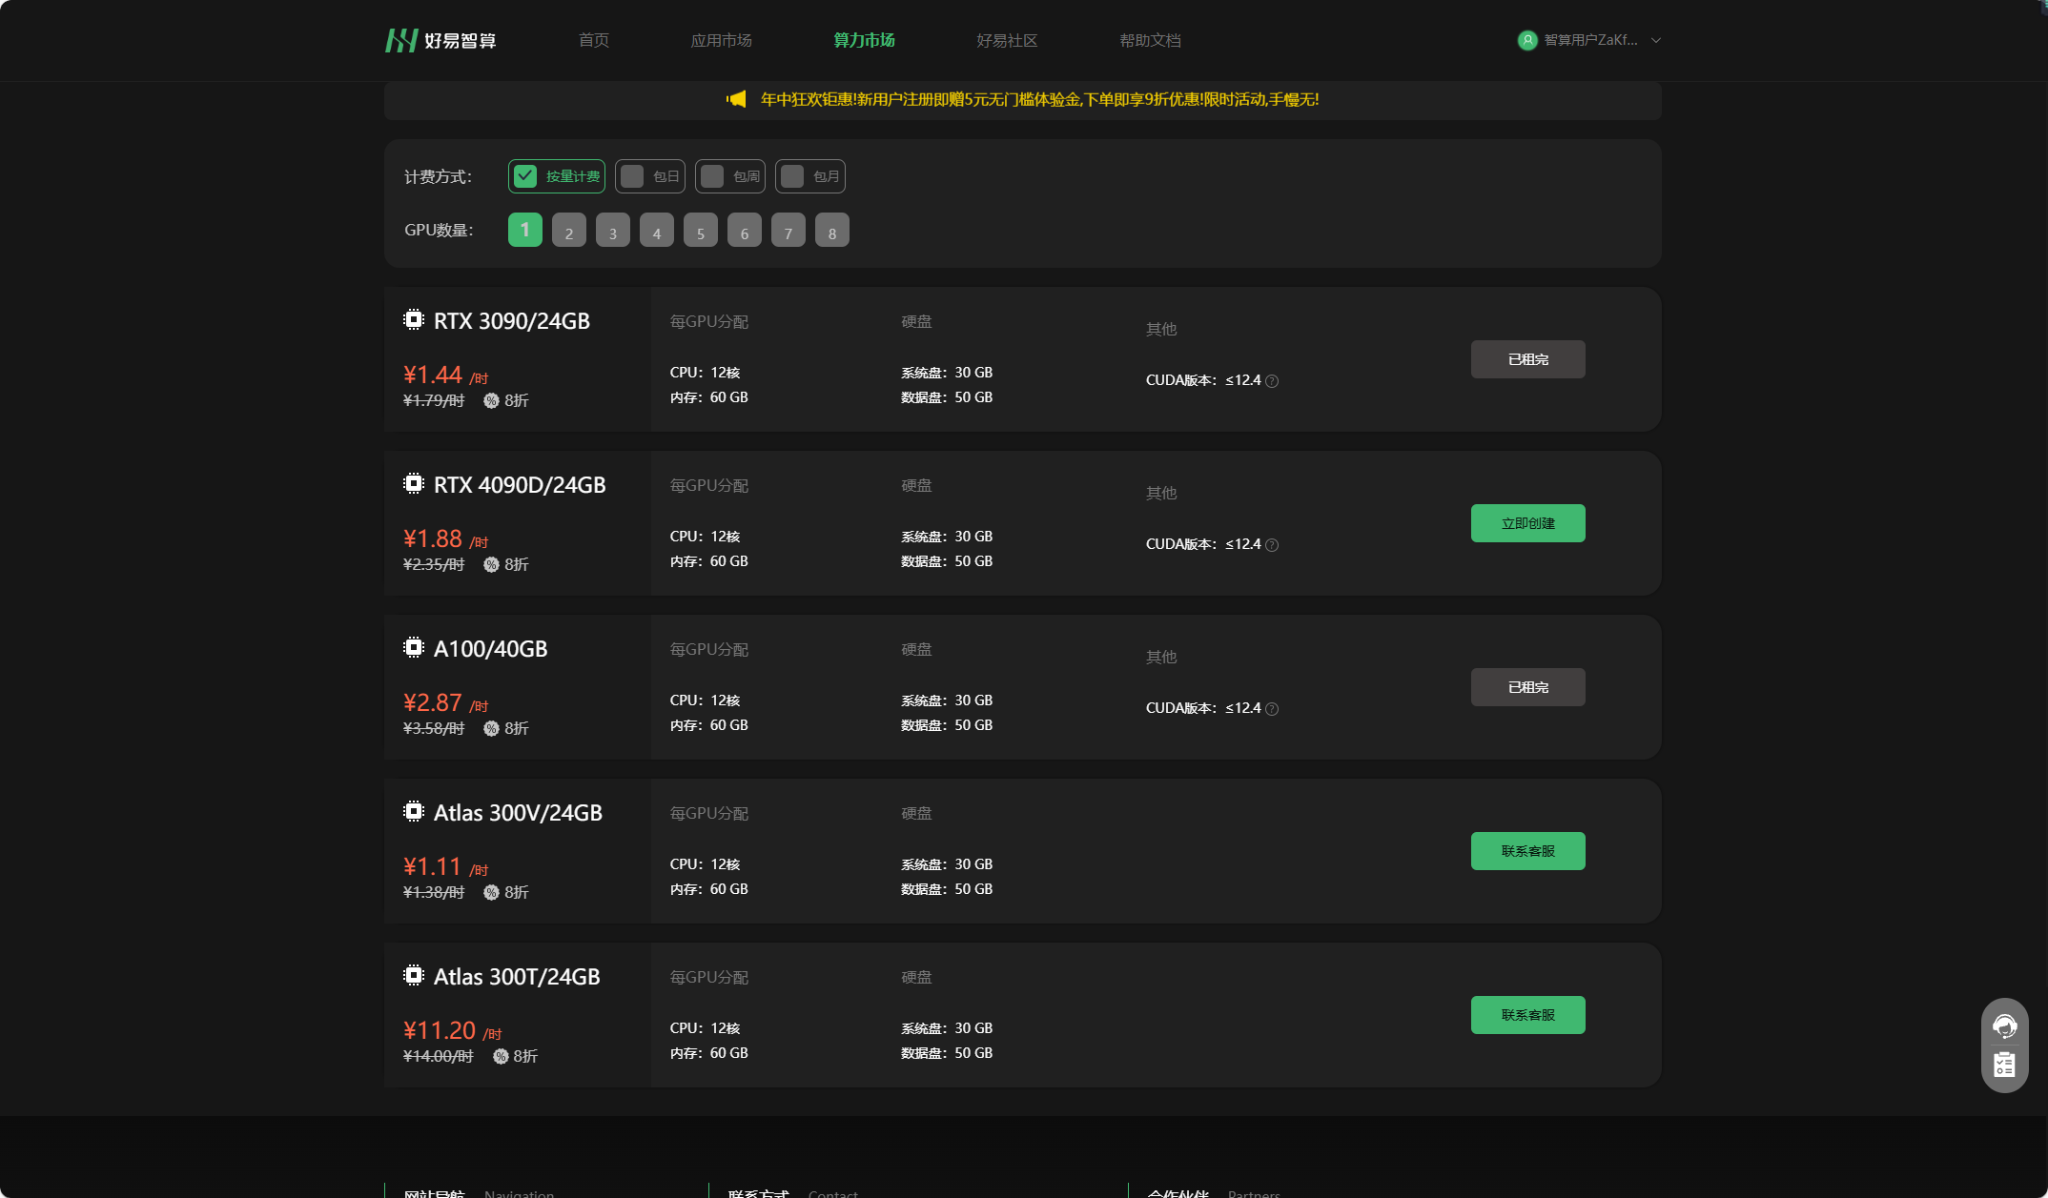The width and height of the screenshot is (2048, 1198).
Task: Uncheck the 按量计费 billing option
Action: pyautogui.click(x=525, y=176)
